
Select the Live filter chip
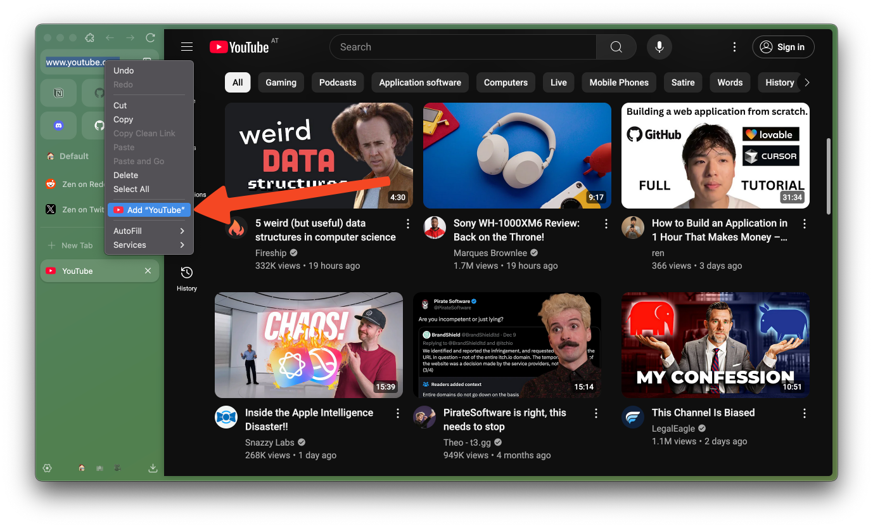[559, 82]
